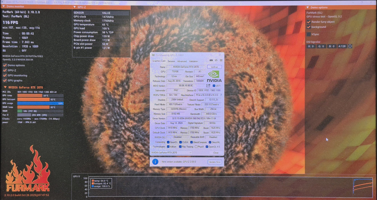
Task: Click the Chip power draw 139 W row
Action: tap(101, 36)
